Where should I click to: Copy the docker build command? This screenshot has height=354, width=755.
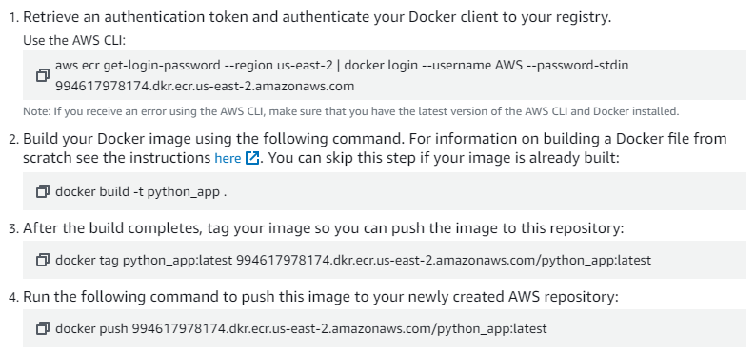tap(43, 191)
